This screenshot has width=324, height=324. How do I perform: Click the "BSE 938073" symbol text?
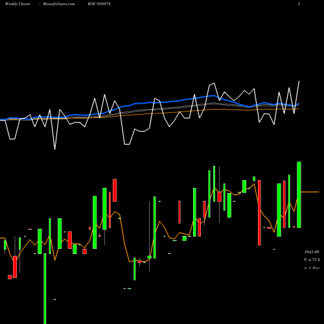click(99, 4)
